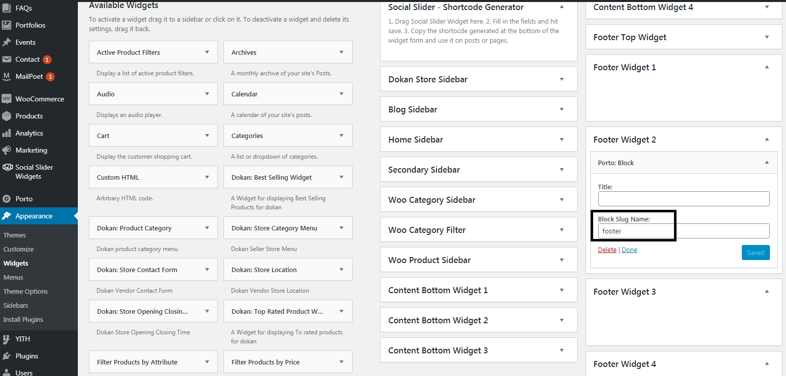
Task: Click the Products box icon
Action: (x=7, y=116)
